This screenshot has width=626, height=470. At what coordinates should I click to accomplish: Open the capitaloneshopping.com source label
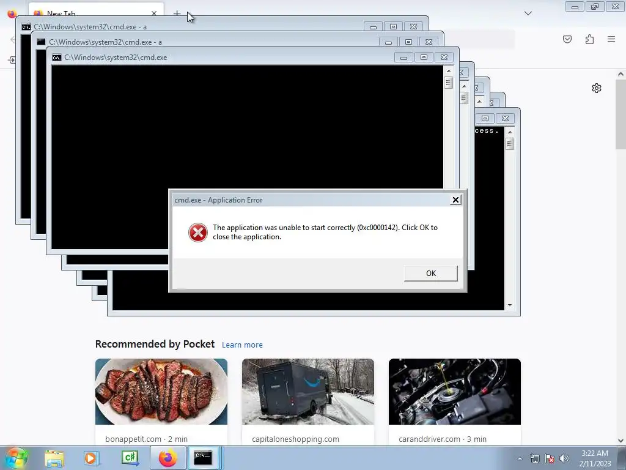(x=295, y=439)
